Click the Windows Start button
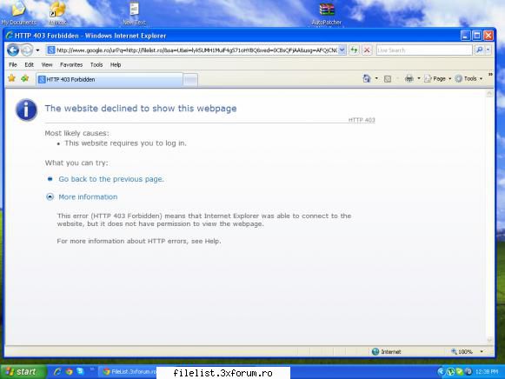Viewport: 505px width, 379px height. 23,372
